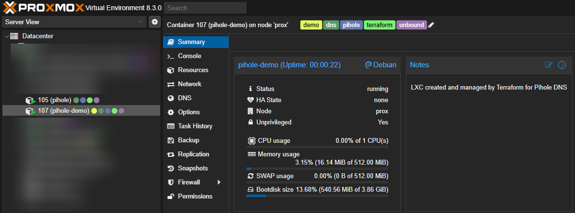Open the Backup section
Image resolution: width=575 pixels, height=213 pixels.
point(188,140)
